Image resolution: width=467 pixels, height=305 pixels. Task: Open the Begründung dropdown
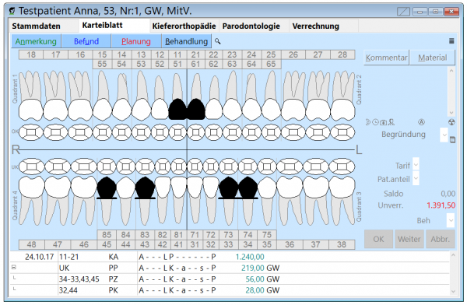tap(444, 135)
